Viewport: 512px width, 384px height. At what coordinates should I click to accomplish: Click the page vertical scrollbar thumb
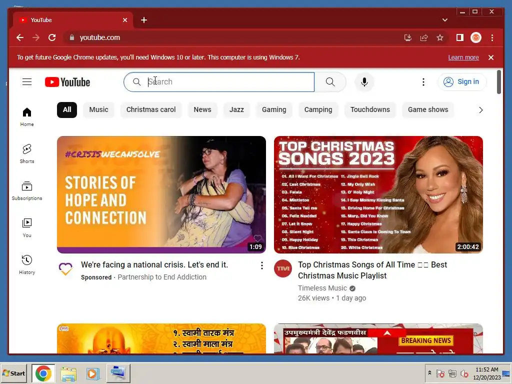pyautogui.click(x=499, y=81)
